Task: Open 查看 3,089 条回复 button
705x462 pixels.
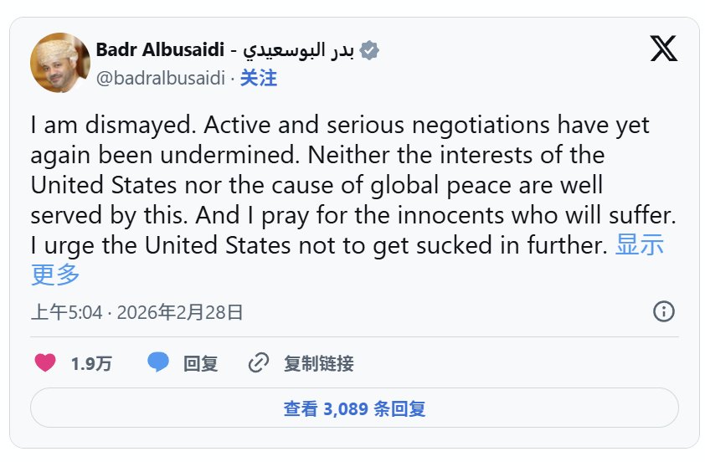Action: point(354,409)
